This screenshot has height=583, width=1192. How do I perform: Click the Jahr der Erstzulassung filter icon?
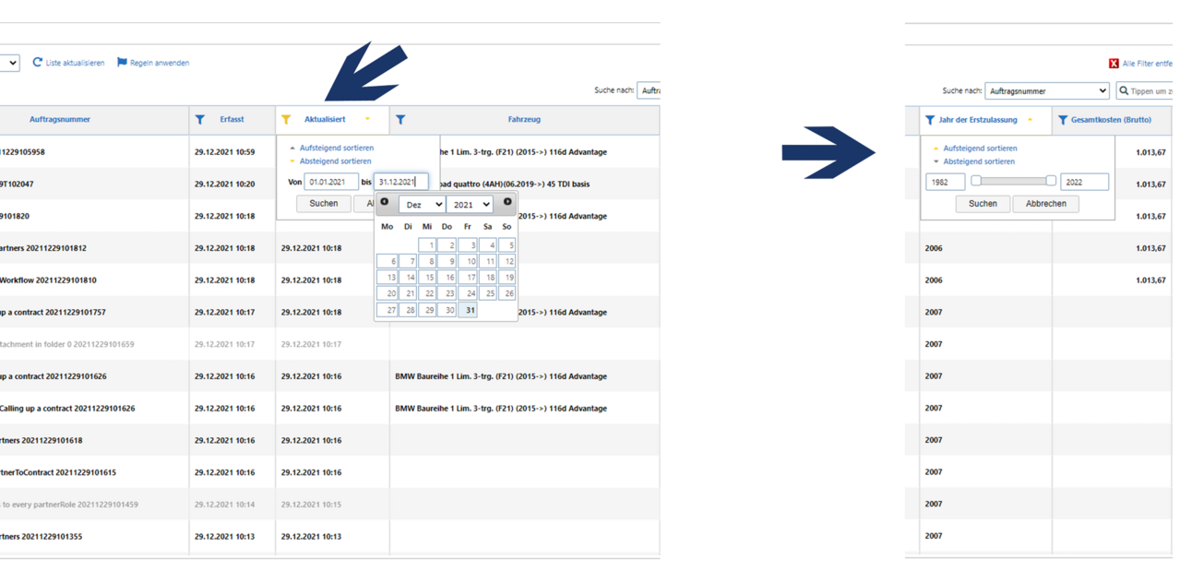point(930,120)
